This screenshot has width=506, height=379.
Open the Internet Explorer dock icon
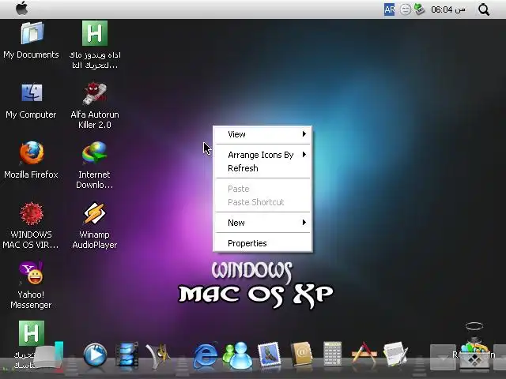click(x=205, y=355)
